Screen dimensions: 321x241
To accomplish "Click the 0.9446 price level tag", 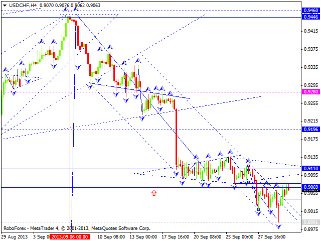I will coord(310,17).
